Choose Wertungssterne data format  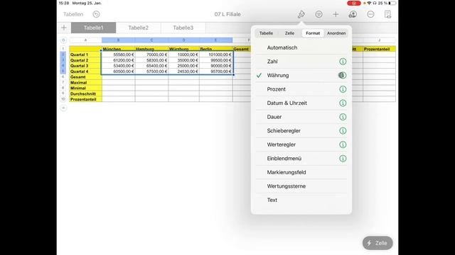(x=301, y=186)
